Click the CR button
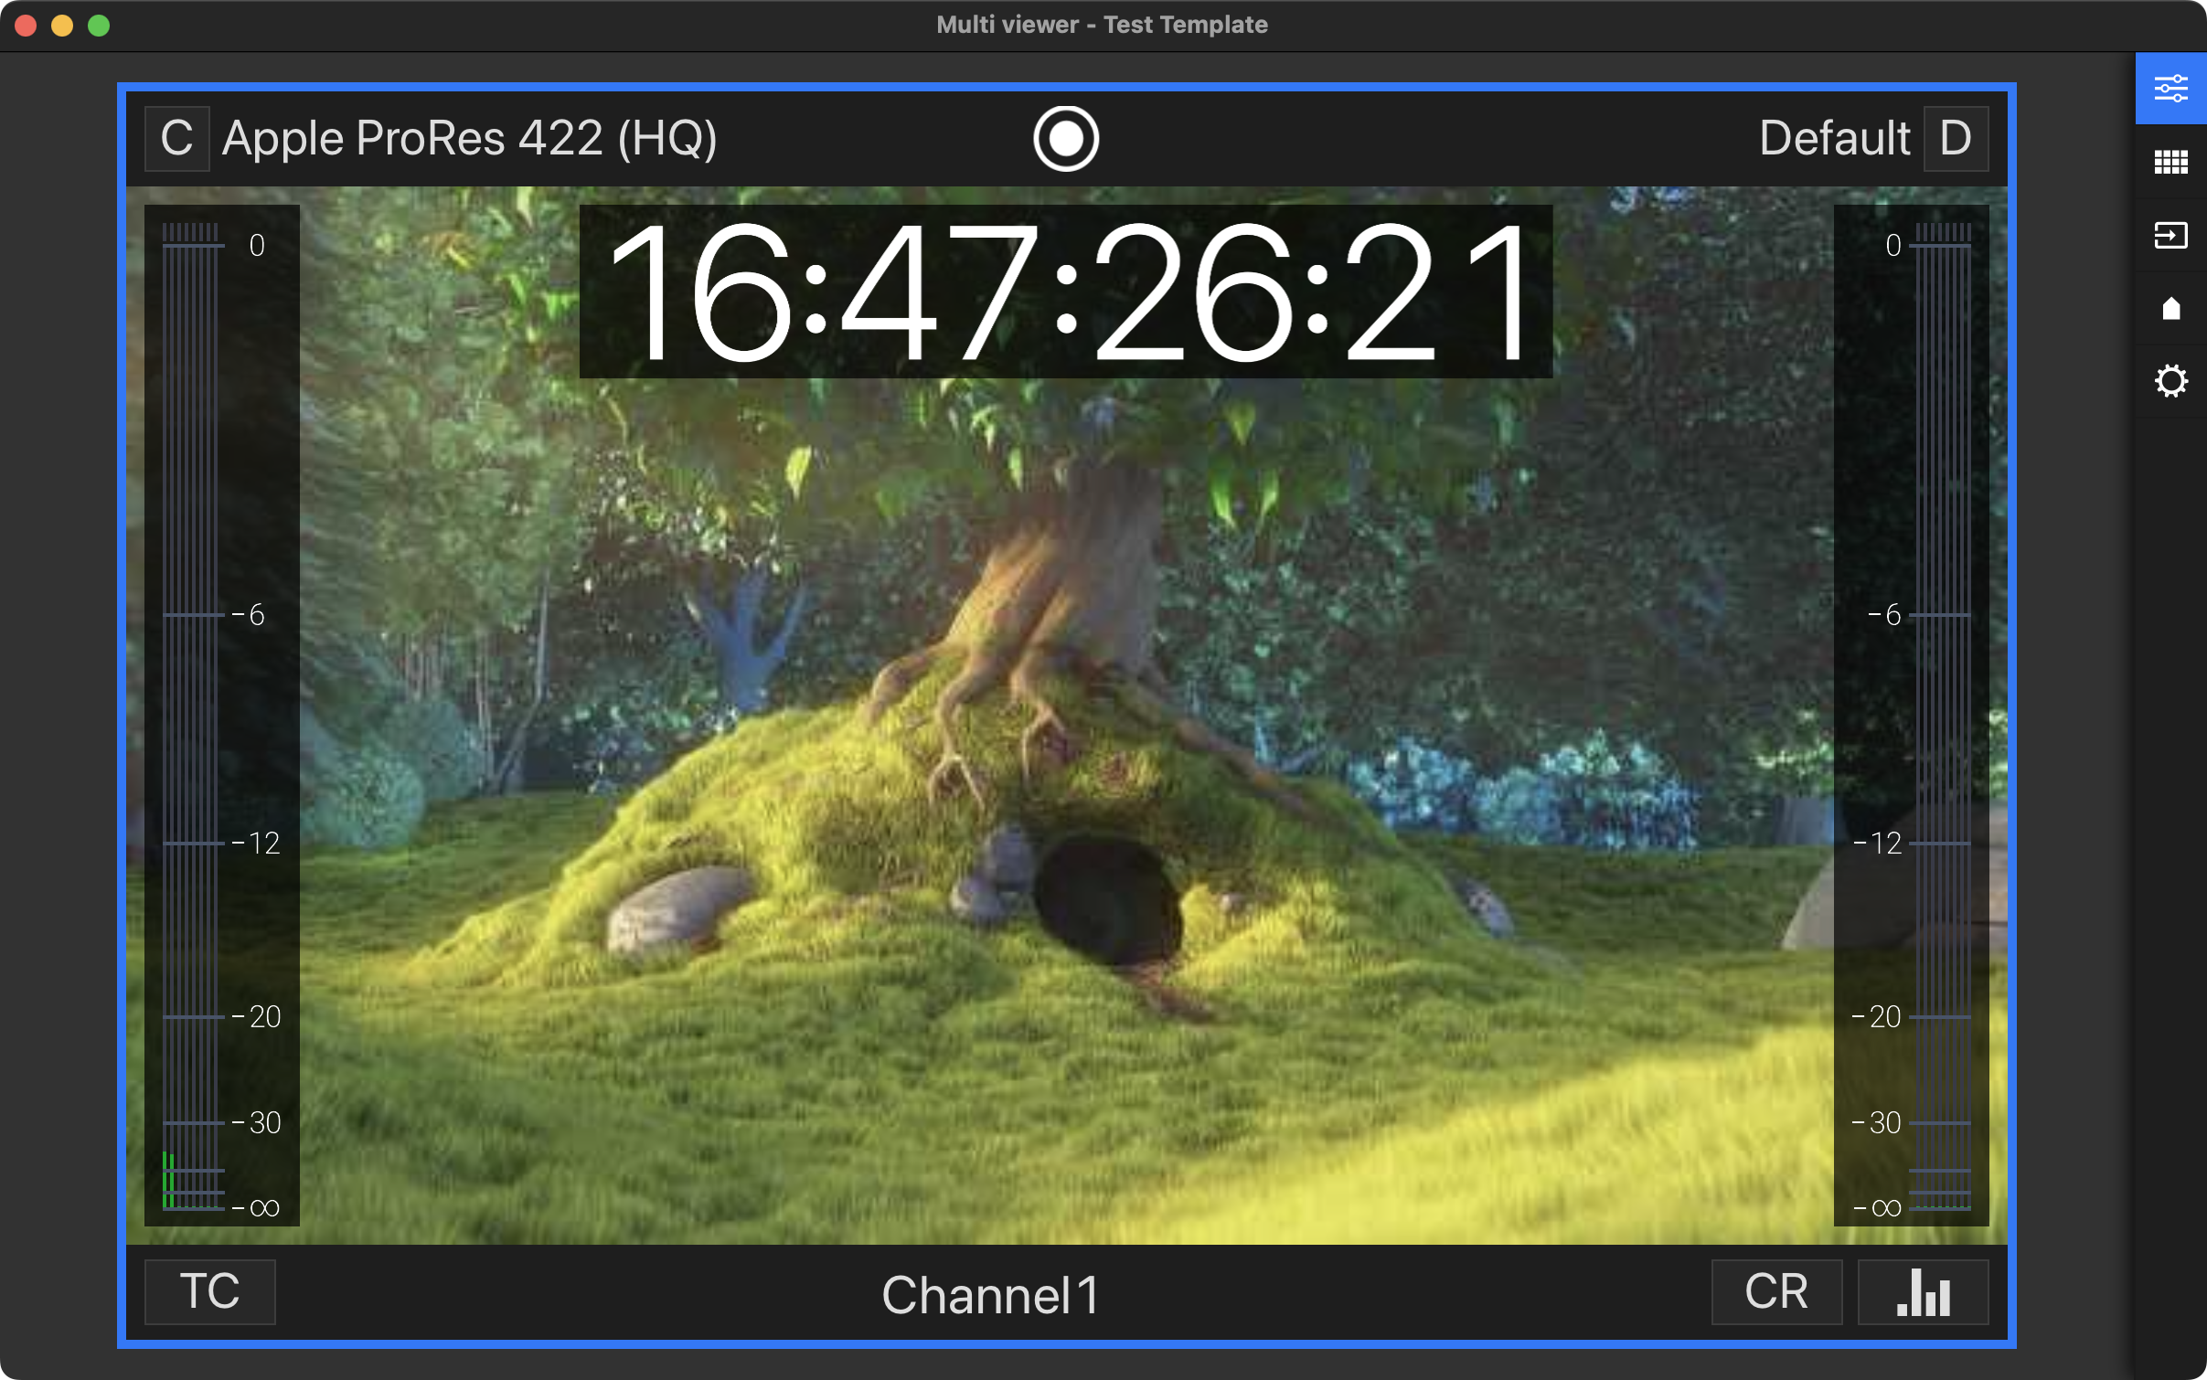 point(1776,1291)
